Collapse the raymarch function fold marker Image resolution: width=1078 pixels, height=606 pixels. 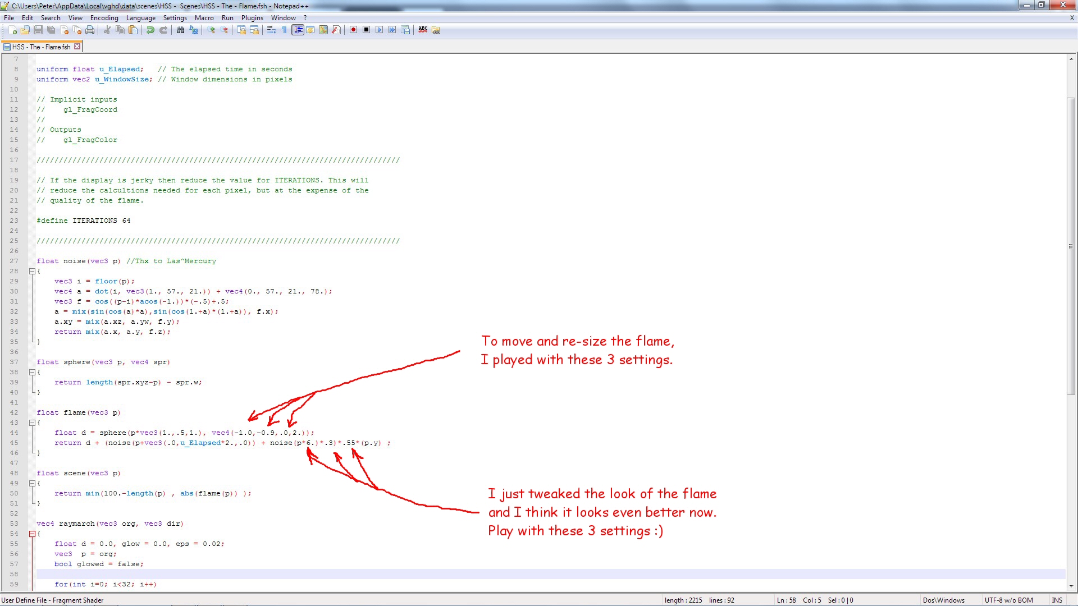[32, 534]
